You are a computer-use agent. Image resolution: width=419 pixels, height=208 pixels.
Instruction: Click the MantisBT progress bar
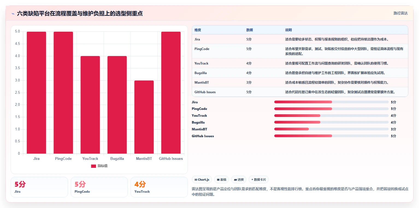[331, 129]
